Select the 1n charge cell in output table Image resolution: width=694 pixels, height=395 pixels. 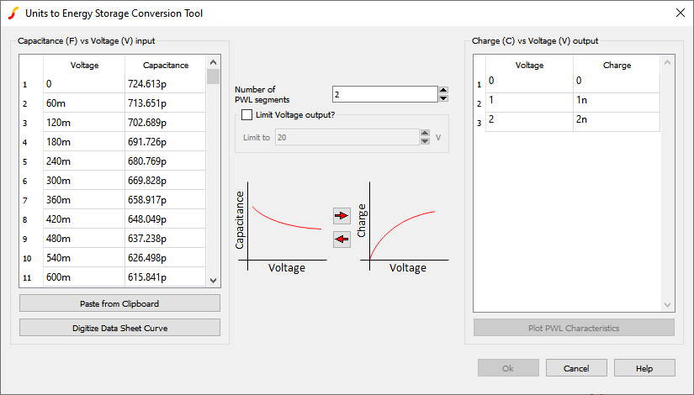tap(617, 101)
